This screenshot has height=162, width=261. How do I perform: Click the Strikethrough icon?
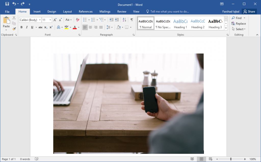(41, 27)
